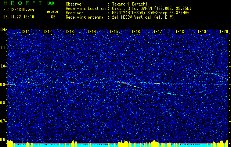Click the 1316 time marker
Screen dimensions: 231x147
pyautogui.click(x=136, y=31)
